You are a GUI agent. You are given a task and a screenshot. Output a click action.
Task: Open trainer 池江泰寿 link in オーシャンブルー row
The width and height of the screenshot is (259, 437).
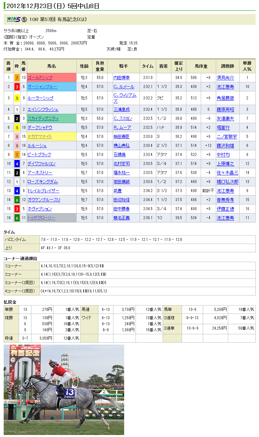(225, 87)
